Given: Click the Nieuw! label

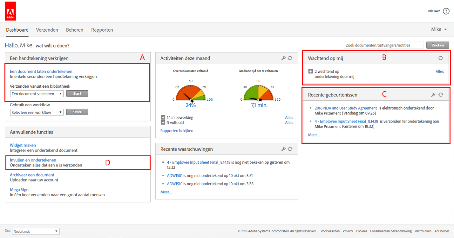Looking at the screenshot, I should (434, 11).
